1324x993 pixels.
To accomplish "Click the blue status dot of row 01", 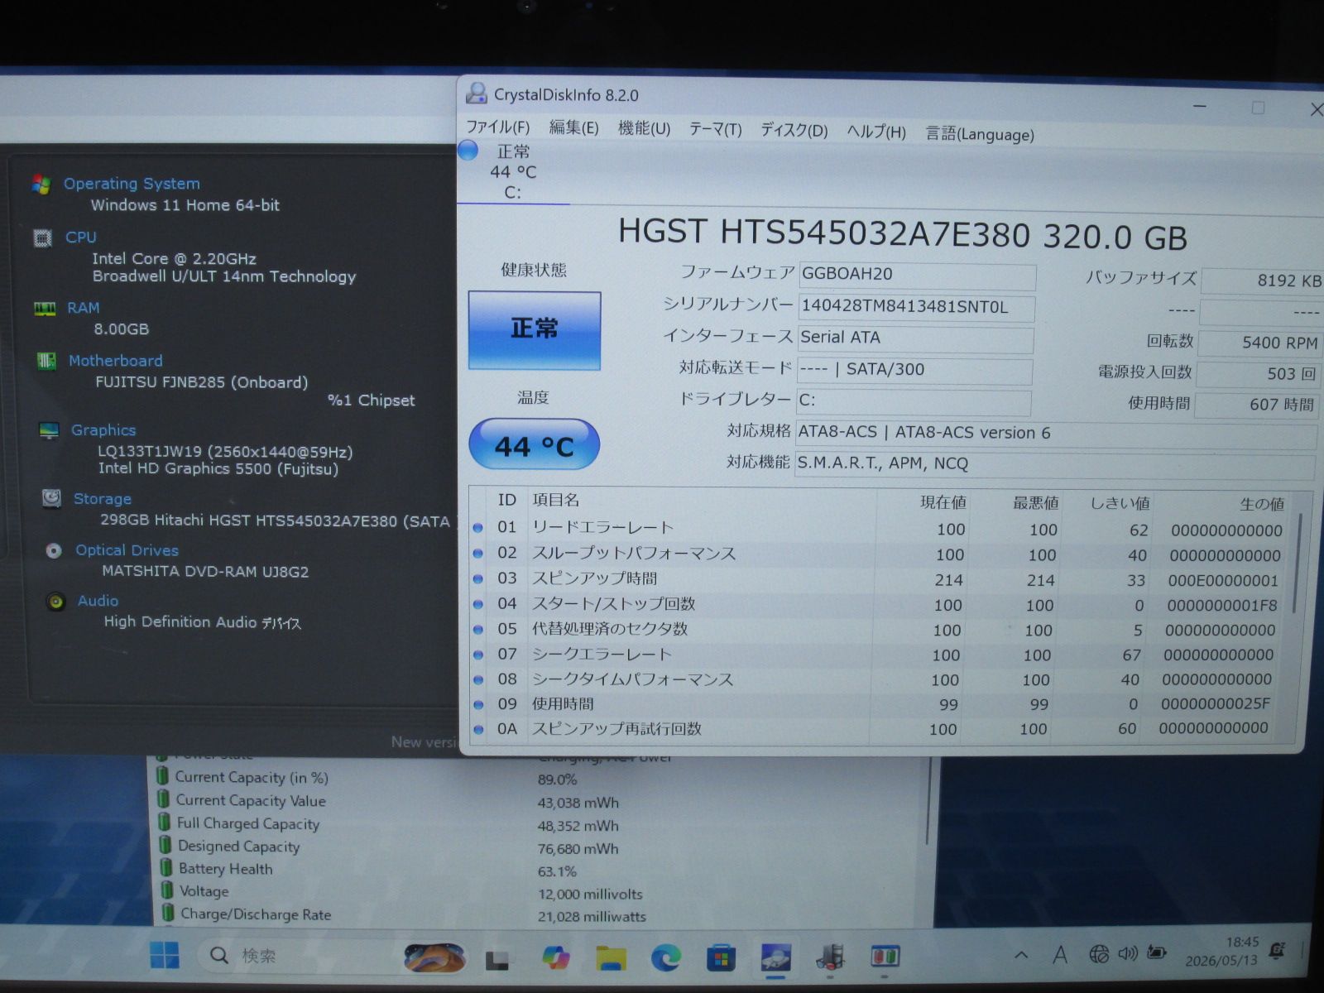I will [x=478, y=528].
